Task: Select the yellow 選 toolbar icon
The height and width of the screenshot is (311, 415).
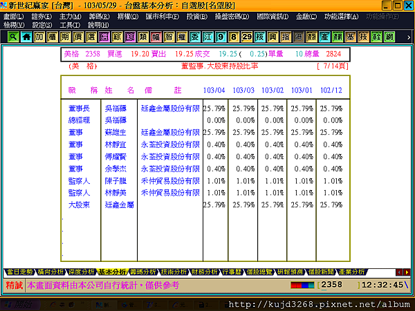Action: tap(91, 37)
